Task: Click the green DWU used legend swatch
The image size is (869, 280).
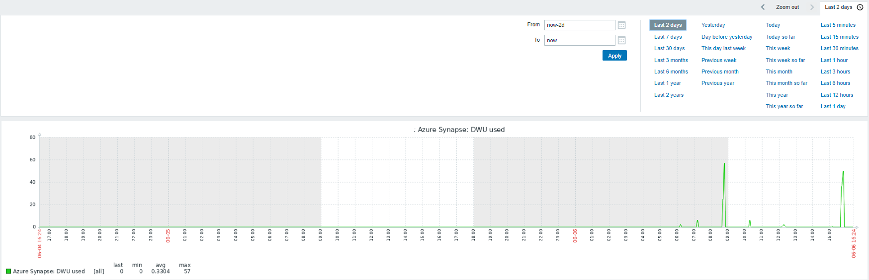Action: click(x=8, y=272)
